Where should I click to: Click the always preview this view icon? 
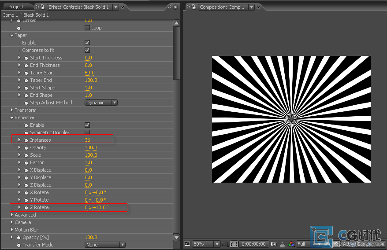(x=187, y=244)
